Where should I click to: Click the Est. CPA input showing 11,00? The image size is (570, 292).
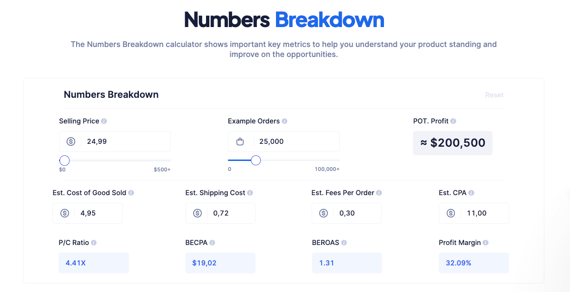(474, 213)
